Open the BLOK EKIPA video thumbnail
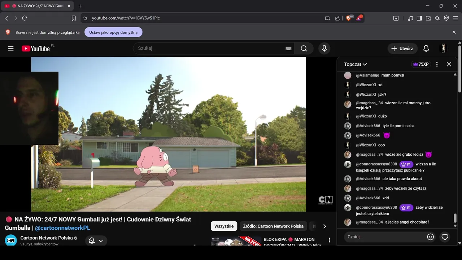462x260 pixels. (x=236, y=241)
